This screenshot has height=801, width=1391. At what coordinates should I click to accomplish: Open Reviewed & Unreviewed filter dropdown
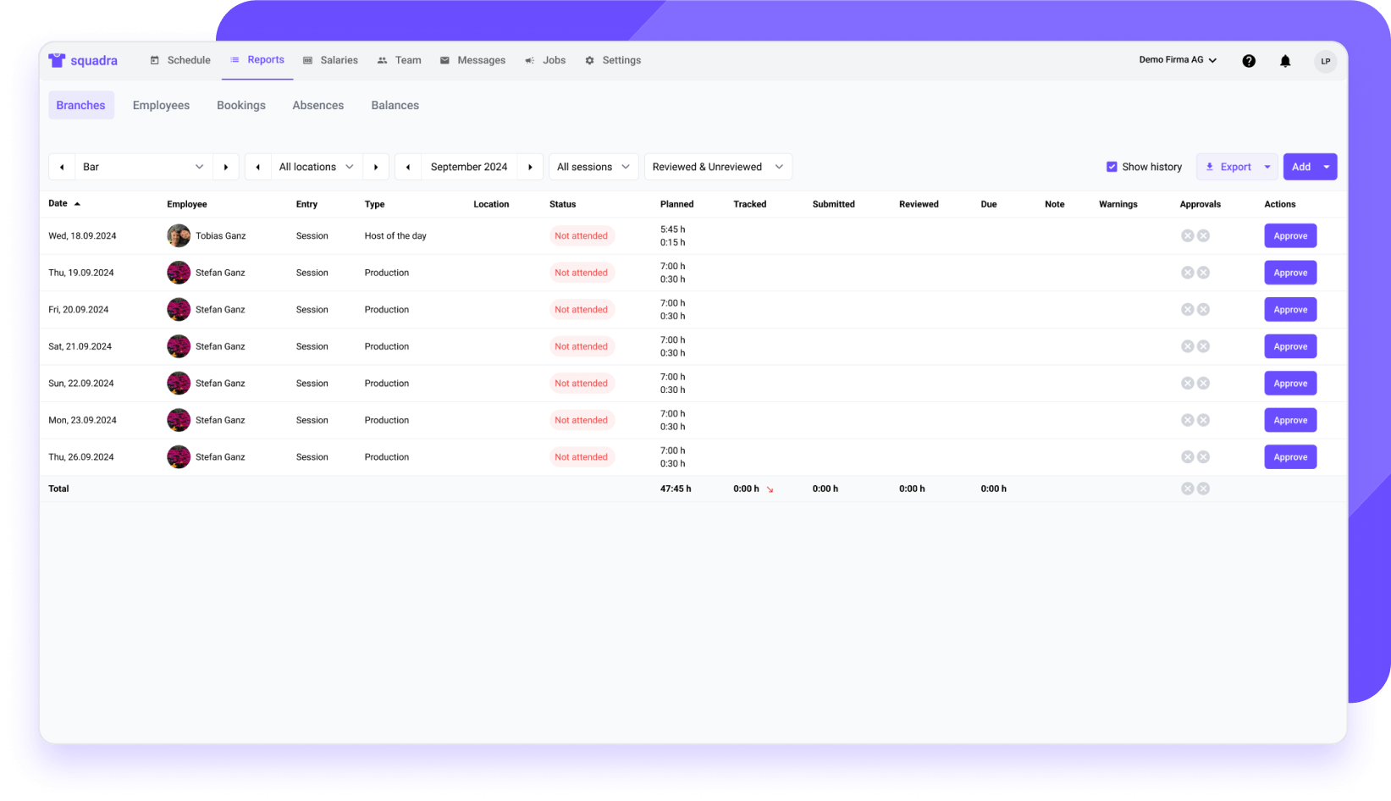(x=717, y=167)
